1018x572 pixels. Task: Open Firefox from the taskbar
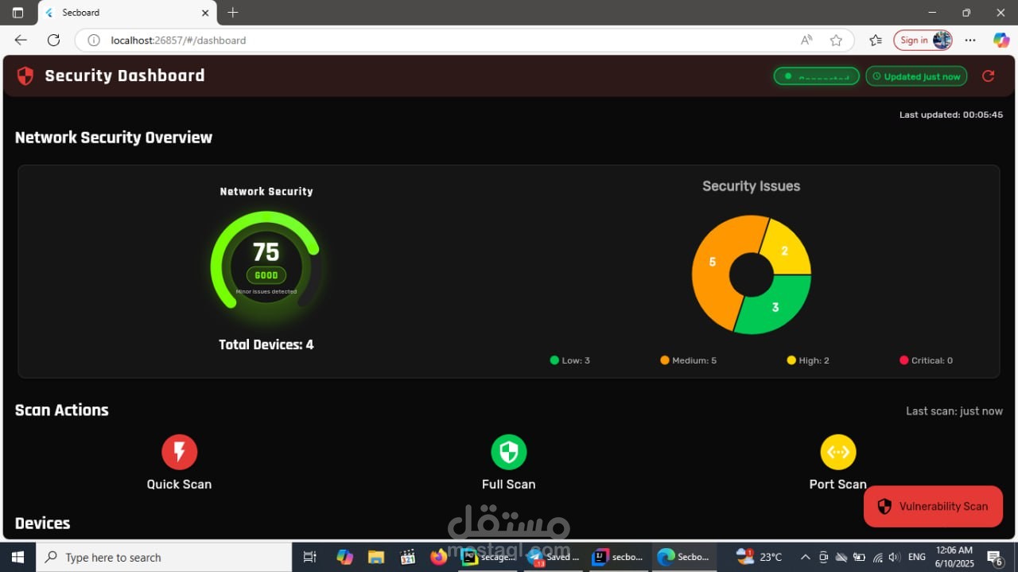(x=438, y=557)
